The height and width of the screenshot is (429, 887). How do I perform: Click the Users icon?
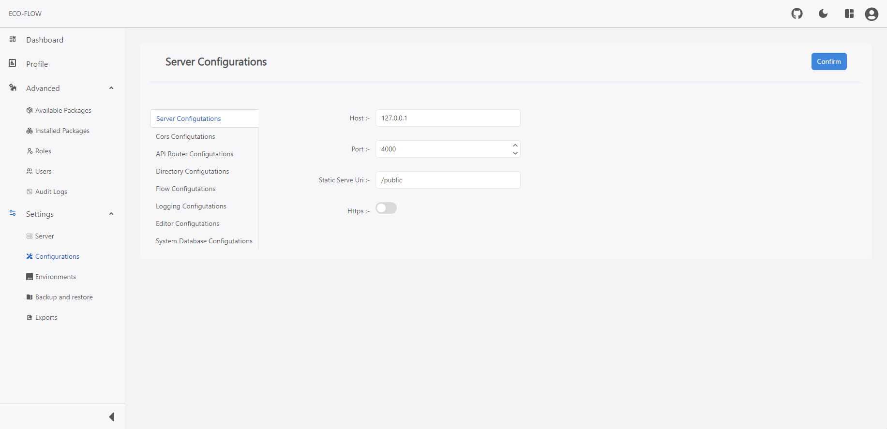(30, 171)
